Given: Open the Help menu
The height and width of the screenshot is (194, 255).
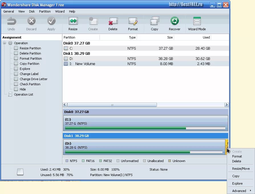Looking at the screenshot, I should (72, 11).
